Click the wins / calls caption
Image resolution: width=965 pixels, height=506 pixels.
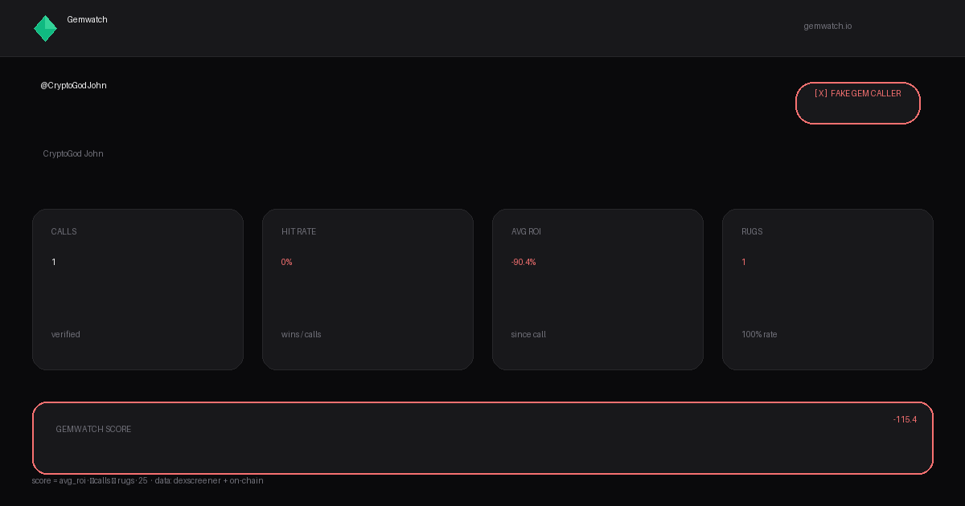coord(301,335)
